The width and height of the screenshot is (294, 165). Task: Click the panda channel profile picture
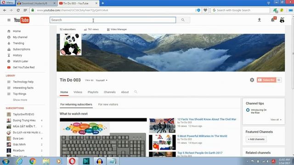(x=70, y=44)
